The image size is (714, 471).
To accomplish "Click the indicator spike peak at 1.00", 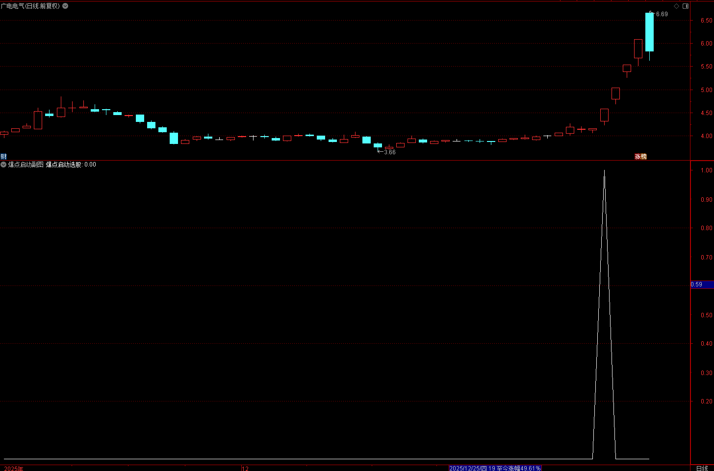I will [x=604, y=171].
